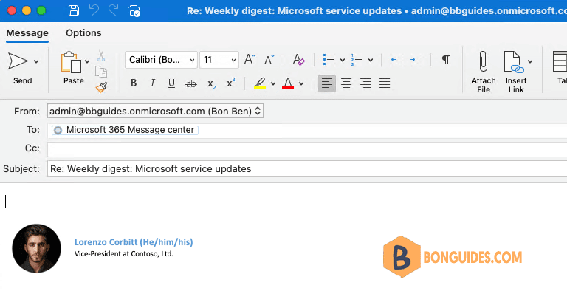
Task: Apply a numbered list
Action: [x=357, y=60]
